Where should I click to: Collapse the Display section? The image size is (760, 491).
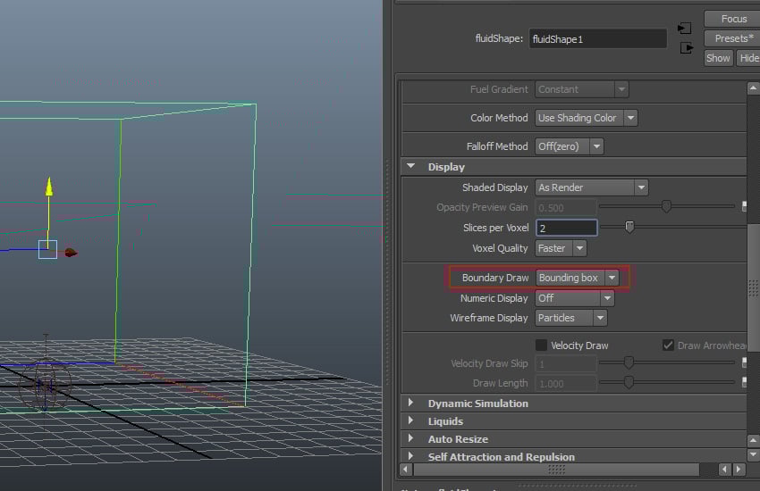click(411, 166)
